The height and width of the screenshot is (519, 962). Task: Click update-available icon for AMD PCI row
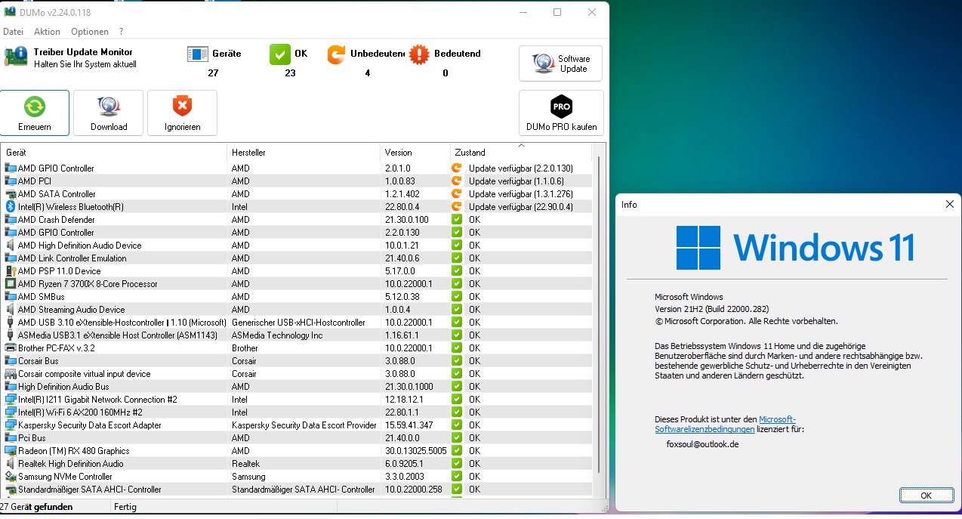tap(456, 181)
